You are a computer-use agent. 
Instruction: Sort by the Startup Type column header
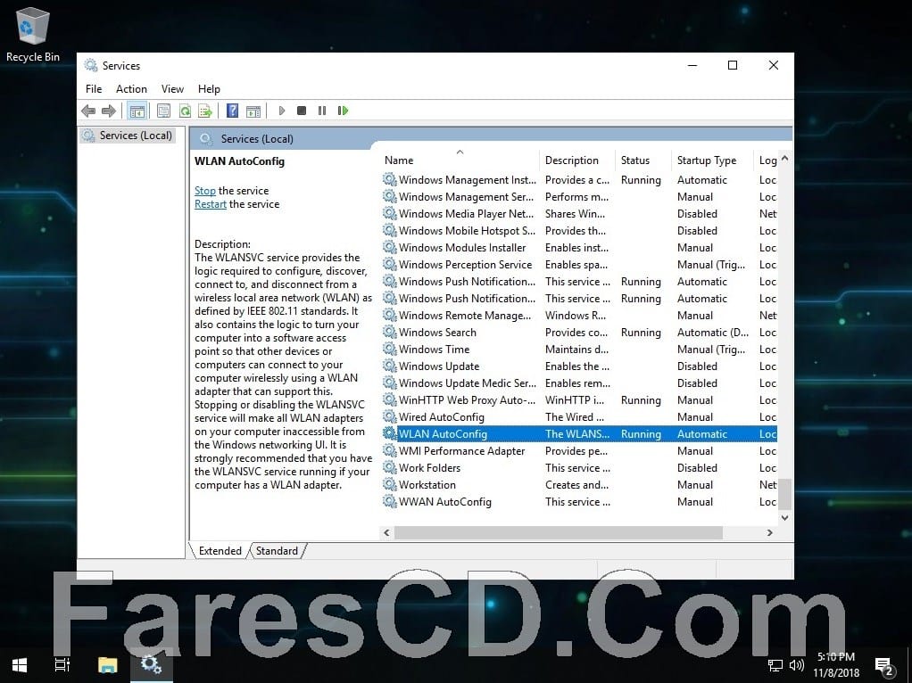[712, 160]
